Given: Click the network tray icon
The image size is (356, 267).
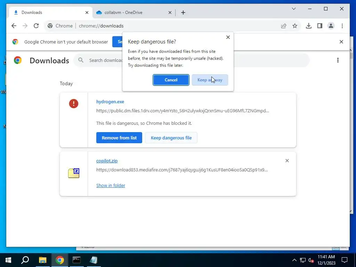Looking at the screenshot, I should 303,260.
